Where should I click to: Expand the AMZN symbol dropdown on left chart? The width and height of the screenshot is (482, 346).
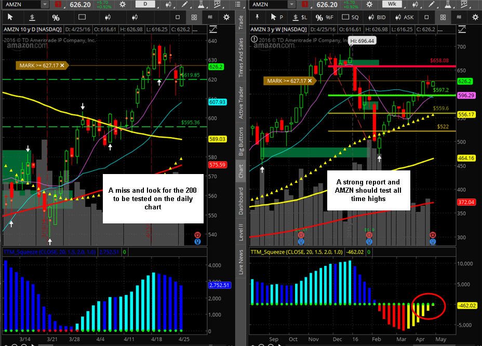click(x=45, y=4)
